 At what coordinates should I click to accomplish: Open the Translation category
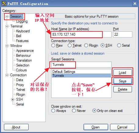[x=24, y=60]
